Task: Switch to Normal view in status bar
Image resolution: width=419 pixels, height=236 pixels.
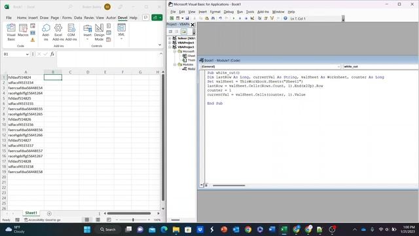Action: click(x=87, y=220)
